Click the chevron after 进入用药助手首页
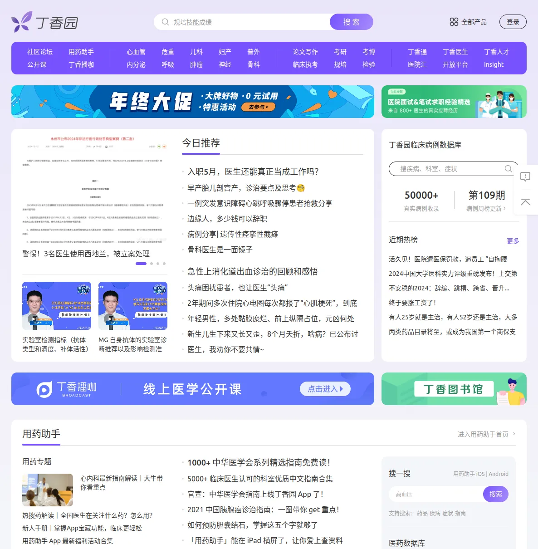The height and width of the screenshot is (549, 538). pyautogui.click(x=514, y=434)
